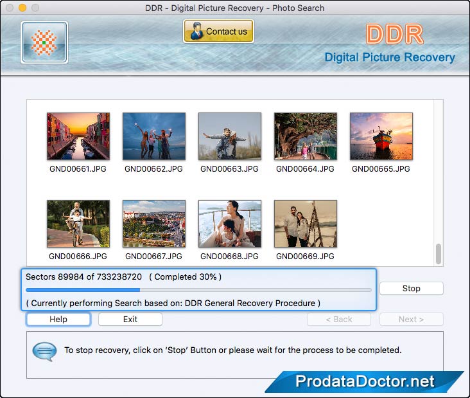Select the GND00669.JPG couple thumbnail
The width and height of the screenshot is (470, 398).
click(x=306, y=224)
